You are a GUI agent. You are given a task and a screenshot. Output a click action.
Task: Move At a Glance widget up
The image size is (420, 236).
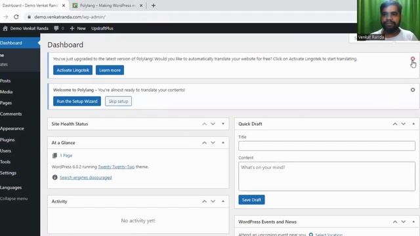[204, 143]
